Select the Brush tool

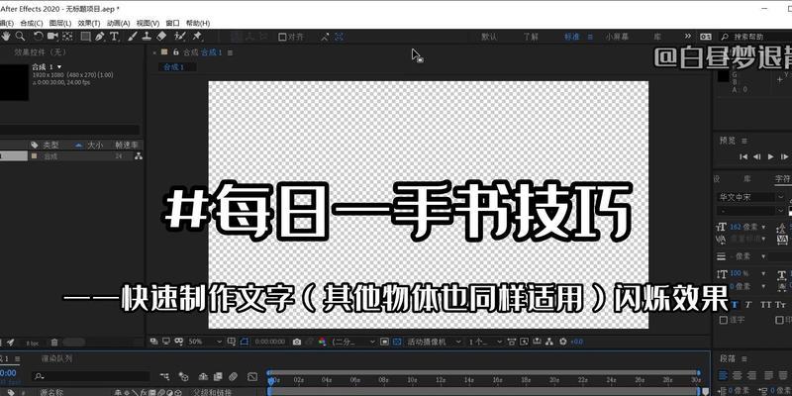coord(133,36)
